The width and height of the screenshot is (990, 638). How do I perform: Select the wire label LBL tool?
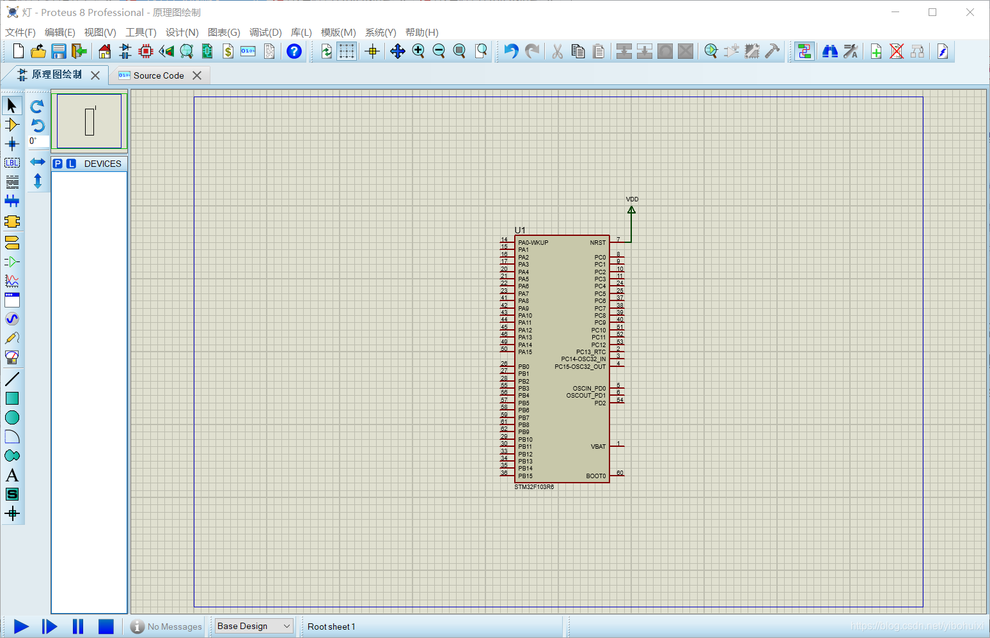click(12, 163)
